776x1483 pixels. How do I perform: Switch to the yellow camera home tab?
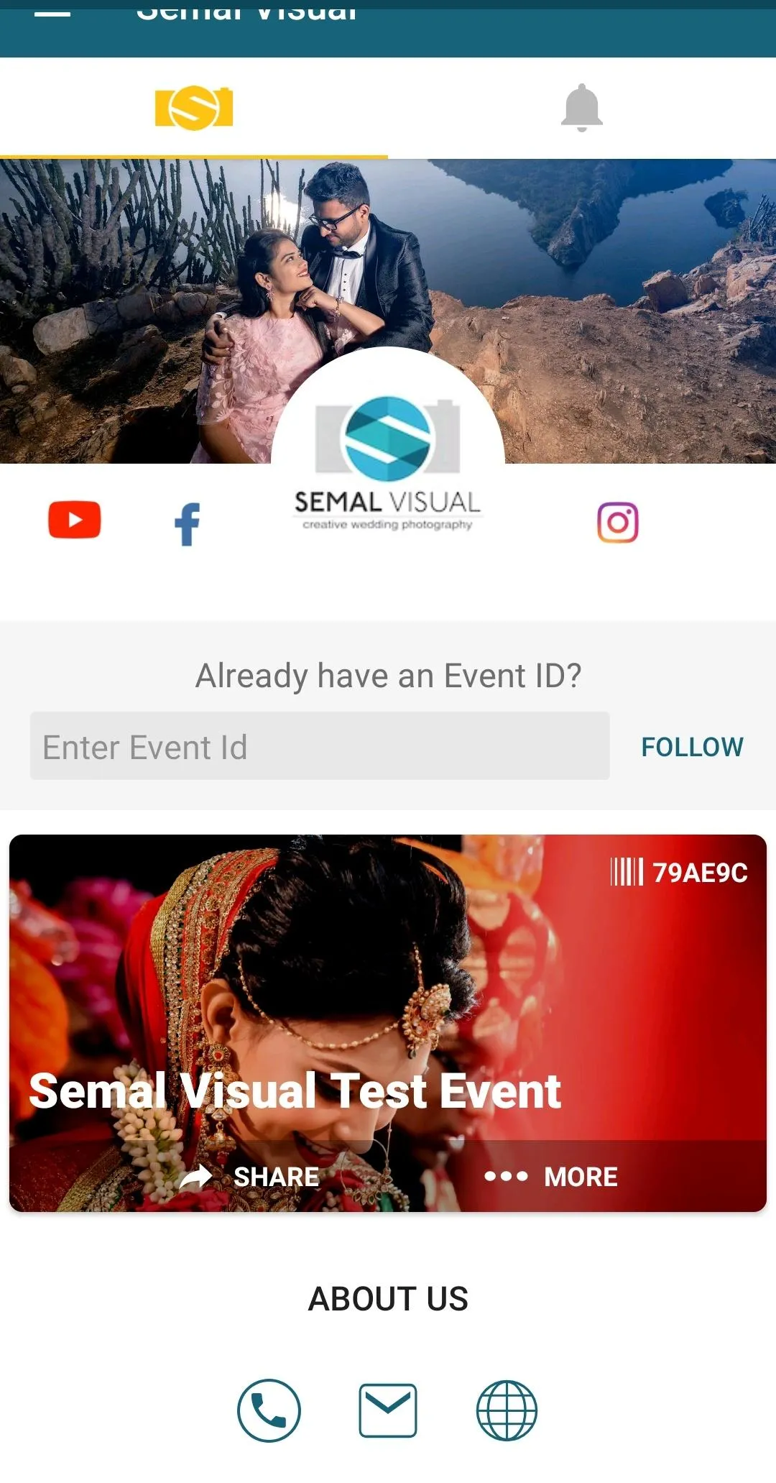[194, 108]
